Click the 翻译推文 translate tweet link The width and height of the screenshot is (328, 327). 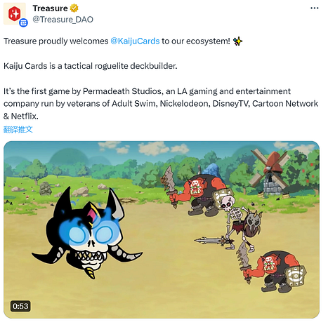pos(18,129)
